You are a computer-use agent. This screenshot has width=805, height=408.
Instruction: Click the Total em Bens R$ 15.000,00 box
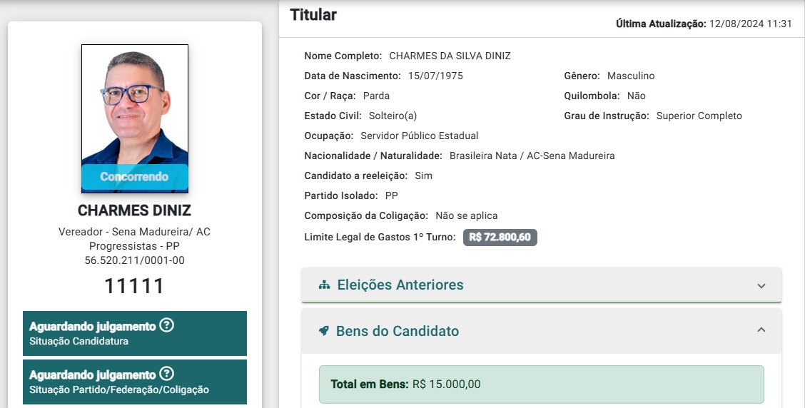(x=542, y=384)
